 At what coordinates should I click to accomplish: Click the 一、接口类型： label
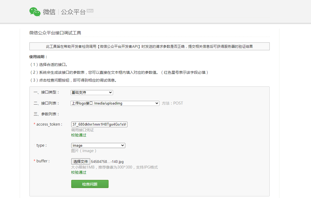point(46,92)
